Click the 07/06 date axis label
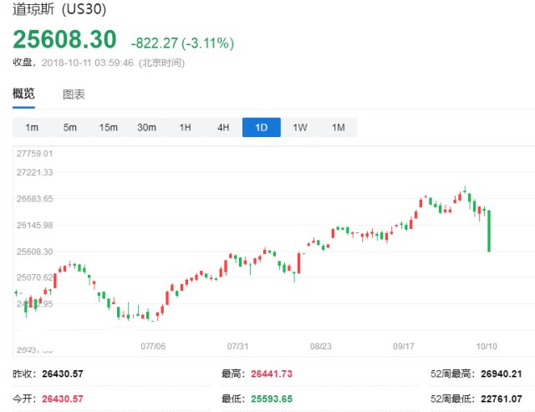 [155, 345]
